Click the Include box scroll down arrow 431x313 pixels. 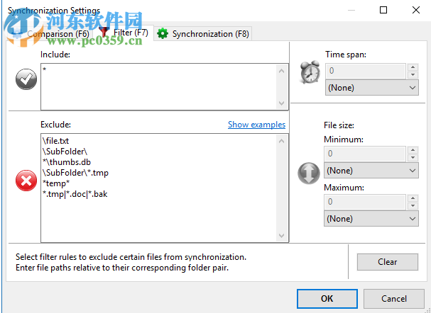(x=281, y=103)
